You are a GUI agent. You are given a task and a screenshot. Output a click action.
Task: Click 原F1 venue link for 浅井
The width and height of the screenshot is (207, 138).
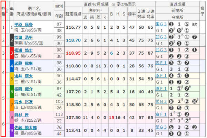click(x=161, y=76)
